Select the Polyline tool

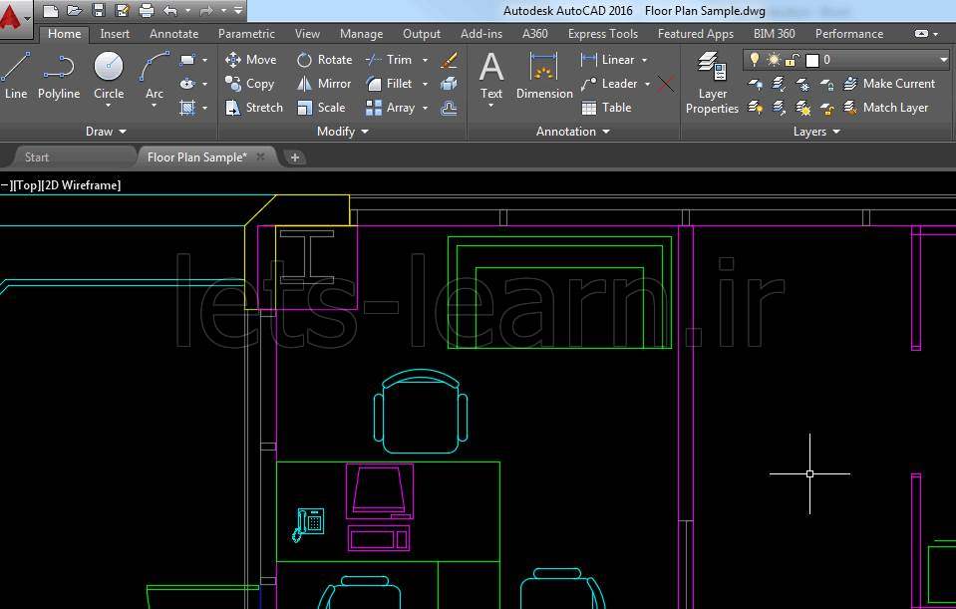coord(59,76)
